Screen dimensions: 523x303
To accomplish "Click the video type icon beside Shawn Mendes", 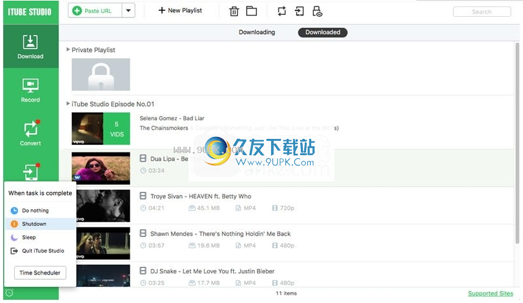I will pyautogui.click(x=143, y=233).
